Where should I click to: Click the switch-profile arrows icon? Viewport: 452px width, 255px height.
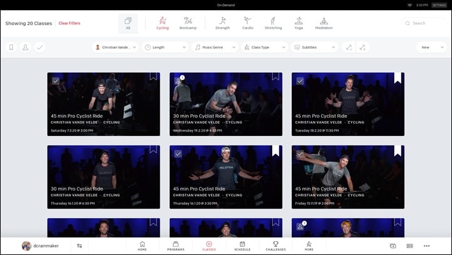(x=80, y=246)
